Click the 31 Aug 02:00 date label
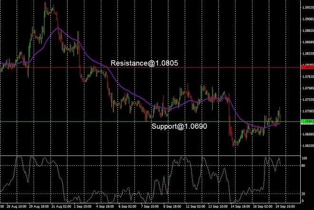The width and height of the screenshot is (314, 210). [61, 206]
